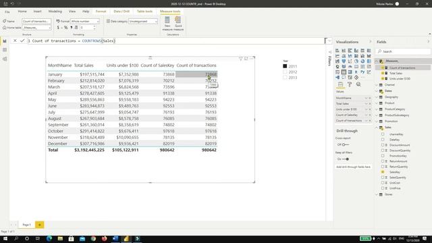Expand the Geography table in Fields

377,97
